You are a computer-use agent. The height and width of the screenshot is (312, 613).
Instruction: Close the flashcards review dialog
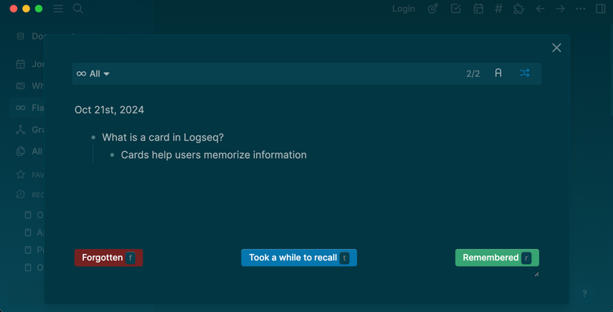557,47
